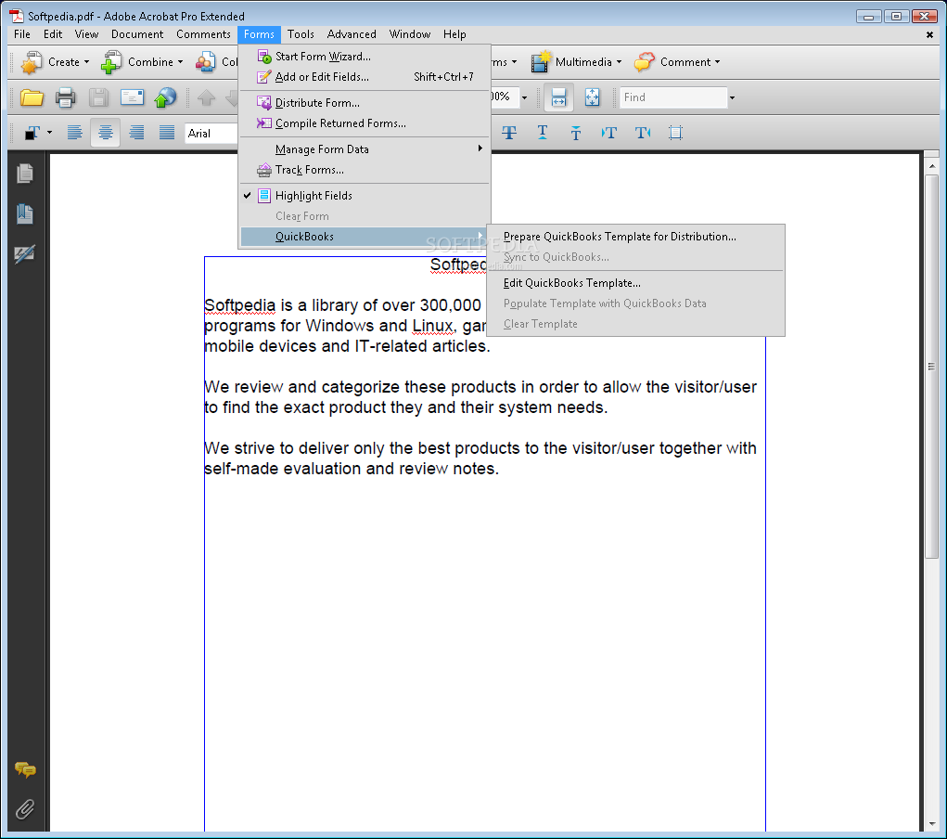
Task: Open the zoom percentage dropdown arrow
Action: pyautogui.click(x=524, y=97)
